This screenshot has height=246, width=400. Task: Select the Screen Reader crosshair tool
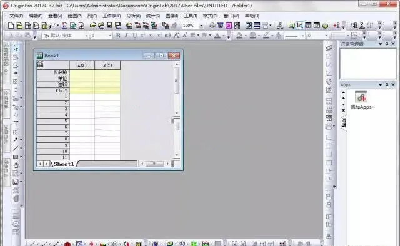(x=16, y=73)
